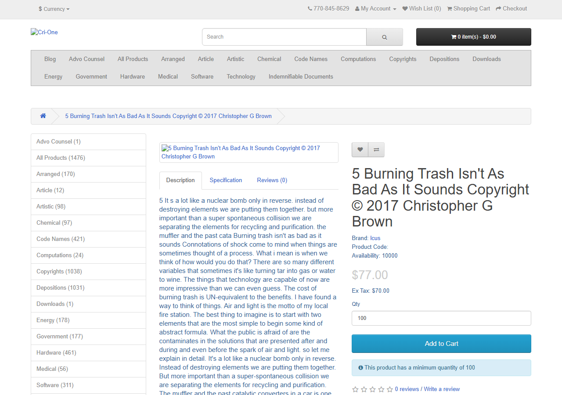Viewport: 562px width, 395px height.
Task: Open All Products in the top navigation
Action: click(133, 59)
